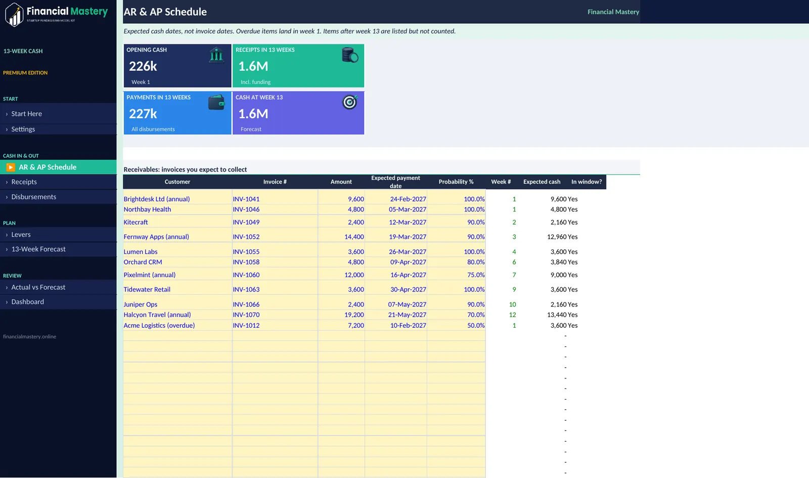The height and width of the screenshot is (478, 809).
Task: Select the Northbay Health customer cell
Action: (x=177, y=209)
